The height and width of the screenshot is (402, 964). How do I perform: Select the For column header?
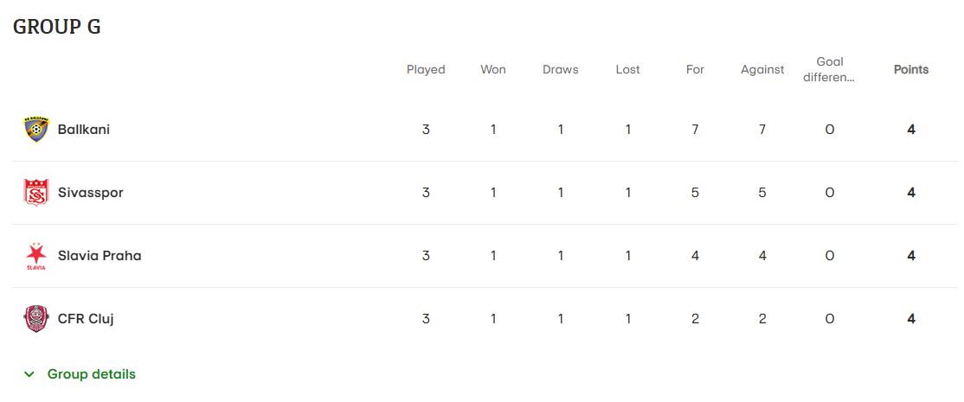pyautogui.click(x=695, y=69)
